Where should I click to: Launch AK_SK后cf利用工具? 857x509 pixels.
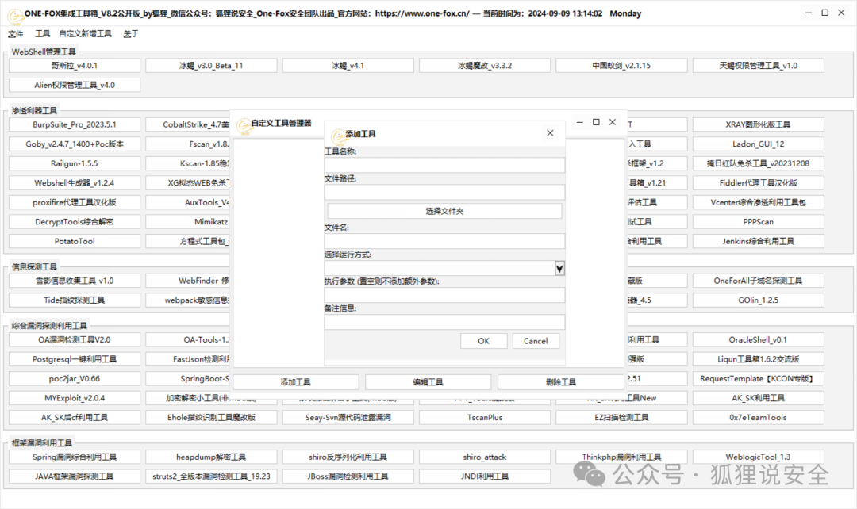click(x=75, y=417)
